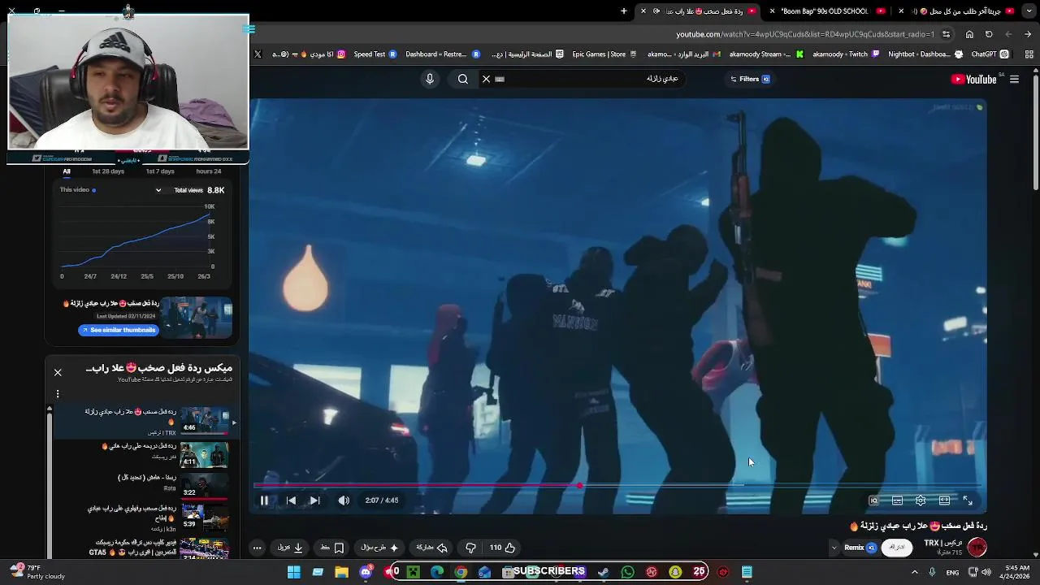Screen dimensions: 1040x585
Task: Skip to next video
Action: [314, 500]
